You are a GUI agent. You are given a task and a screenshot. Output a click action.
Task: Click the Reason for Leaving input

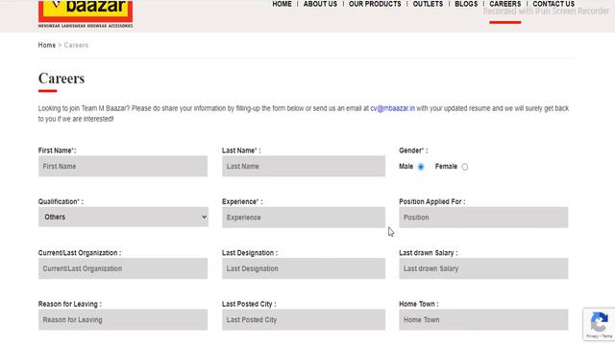123,320
